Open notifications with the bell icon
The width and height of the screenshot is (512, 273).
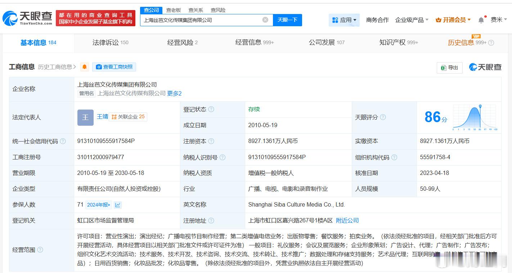point(481,20)
